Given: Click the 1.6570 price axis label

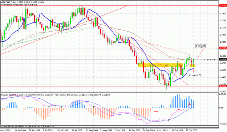Looking at the screenshot, I should 223,70.
